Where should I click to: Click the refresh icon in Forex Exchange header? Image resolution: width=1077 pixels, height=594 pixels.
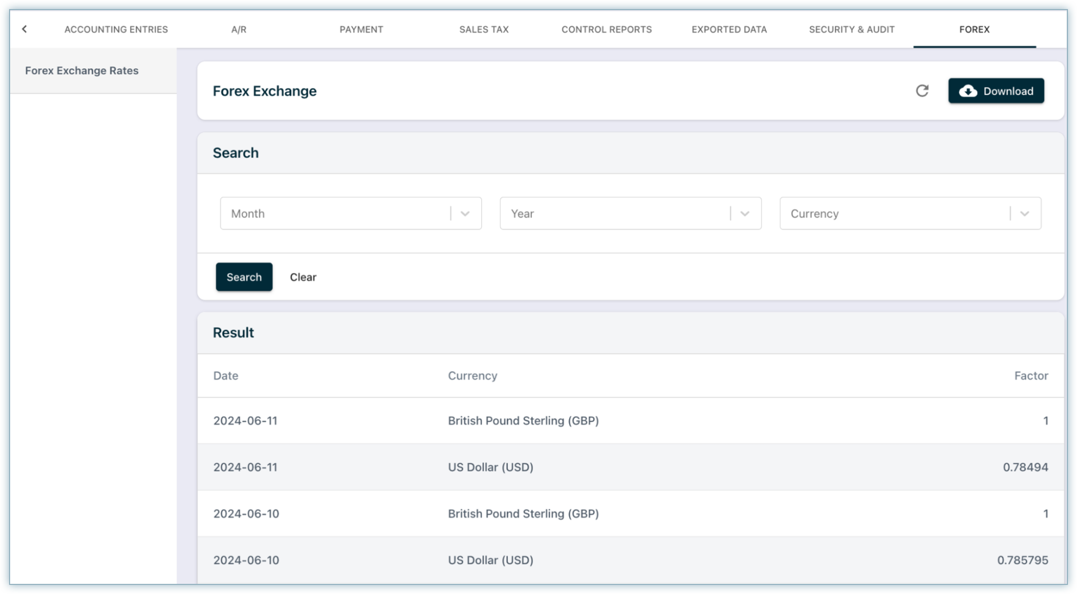coord(922,91)
